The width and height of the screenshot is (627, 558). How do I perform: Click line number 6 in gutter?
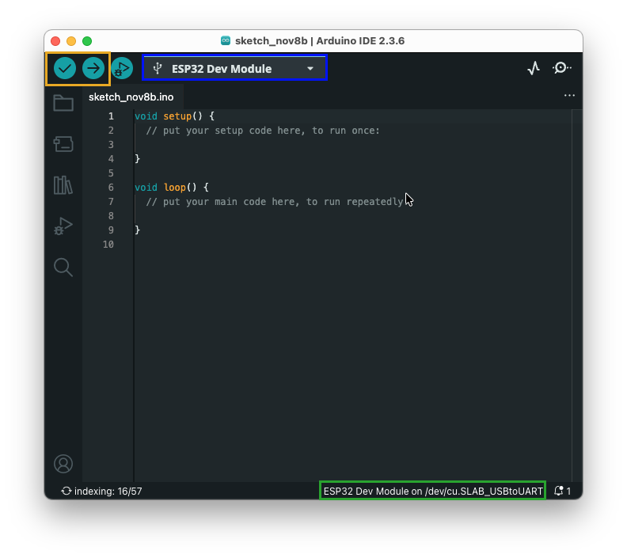tap(111, 188)
